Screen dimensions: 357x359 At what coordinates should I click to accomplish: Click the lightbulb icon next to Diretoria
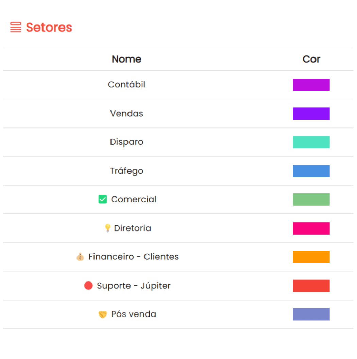point(108,228)
